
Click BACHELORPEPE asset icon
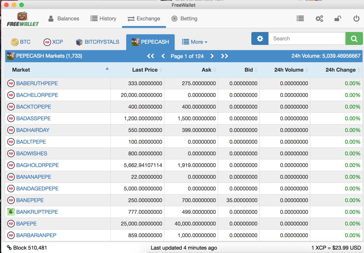click(11, 95)
